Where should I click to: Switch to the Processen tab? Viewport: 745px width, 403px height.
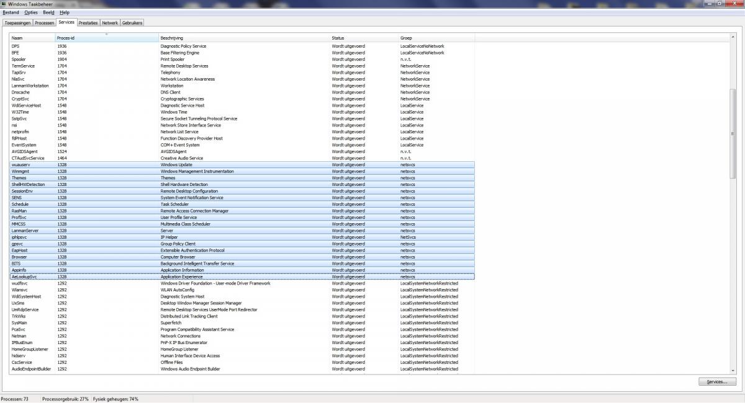click(x=45, y=23)
